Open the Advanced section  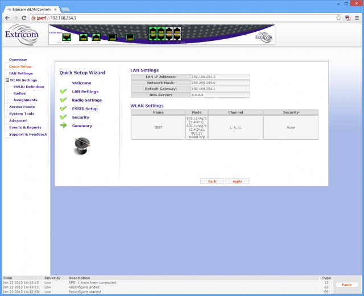pyautogui.click(x=18, y=120)
